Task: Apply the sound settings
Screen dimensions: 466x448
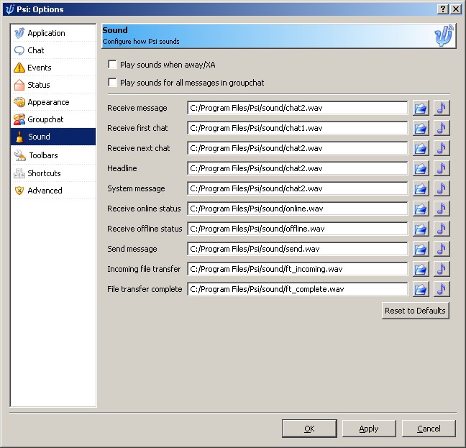Action: click(369, 429)
